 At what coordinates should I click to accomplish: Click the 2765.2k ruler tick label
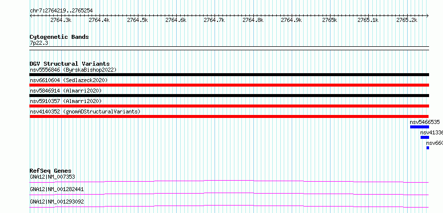click(407, 20)
